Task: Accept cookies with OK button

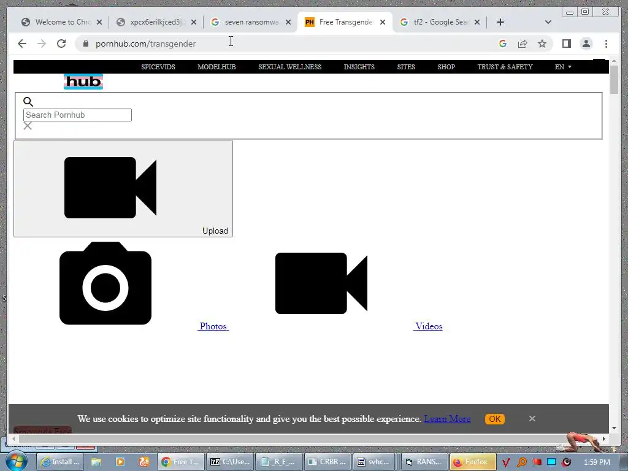Action: [x=495, y=419]
